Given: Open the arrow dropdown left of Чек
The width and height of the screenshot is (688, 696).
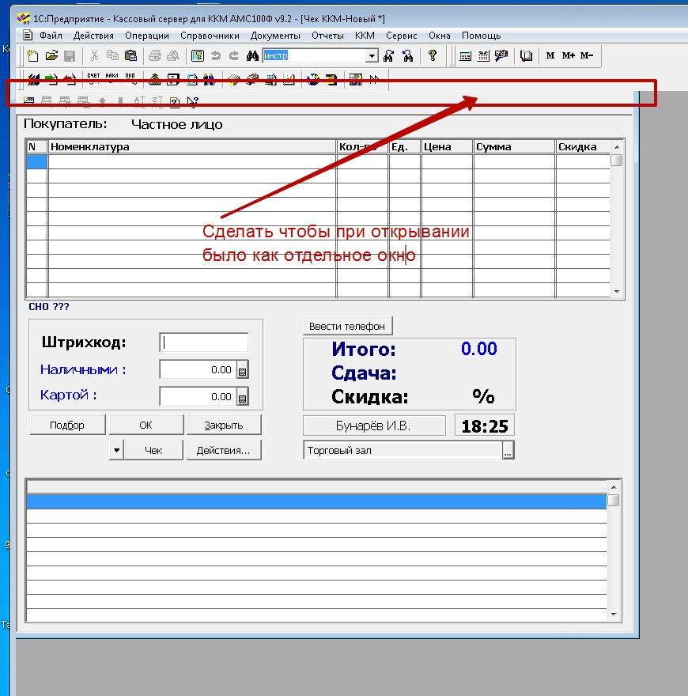Looking at the screenshot, I should click(117, 450).
